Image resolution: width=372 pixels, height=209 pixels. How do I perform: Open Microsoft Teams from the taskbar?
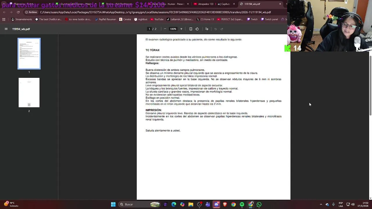(x=208, y=204)
